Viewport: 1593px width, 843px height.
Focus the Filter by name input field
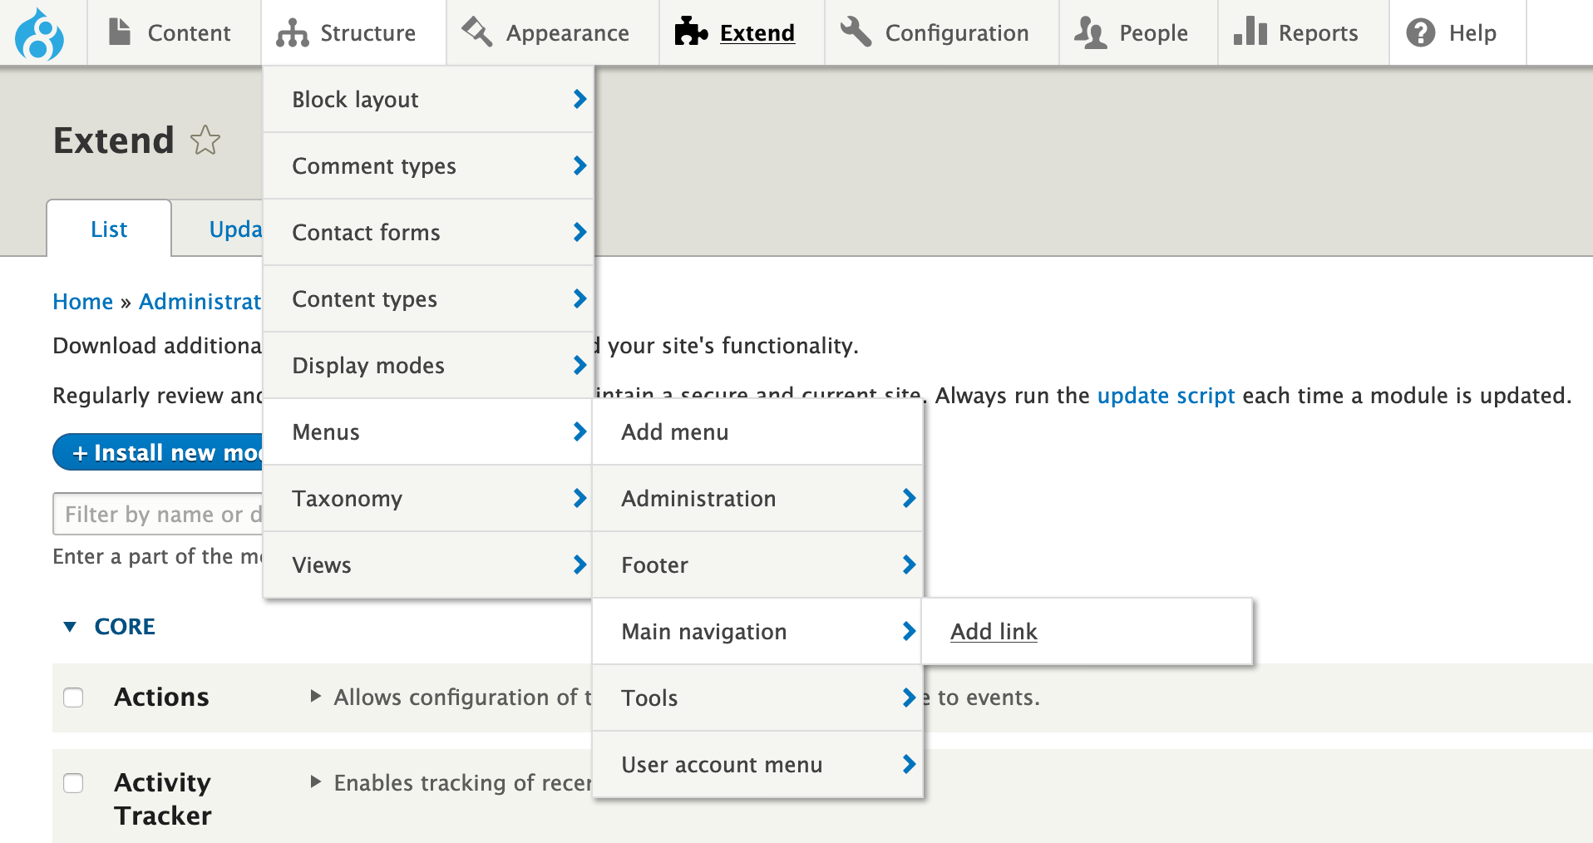point(158,514)
